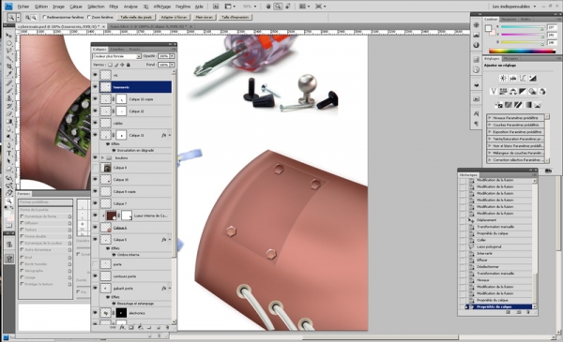This screenshot has width=563, height=342.
Task: Select the Type tool
Action: [9, 154]
